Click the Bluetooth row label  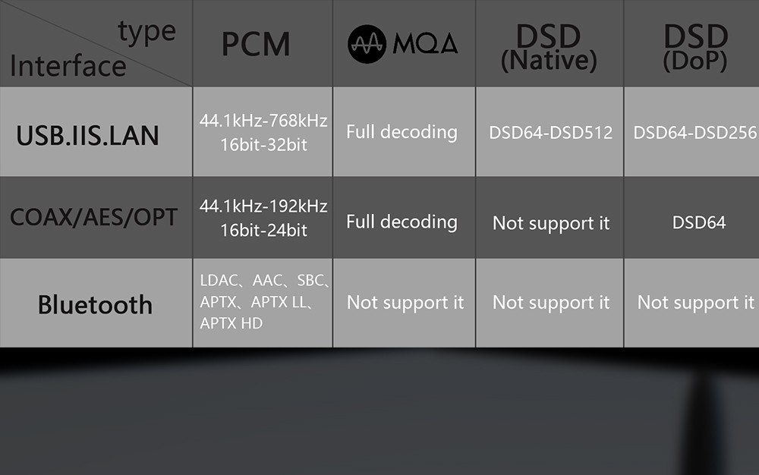point(95,305)
